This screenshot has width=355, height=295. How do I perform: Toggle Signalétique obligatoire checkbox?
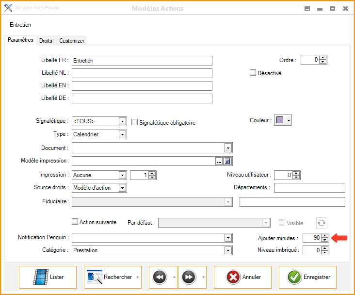tap(135, 123)
